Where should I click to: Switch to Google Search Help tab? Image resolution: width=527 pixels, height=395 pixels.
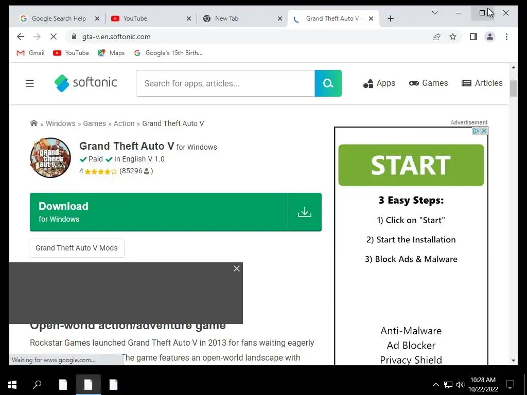59,19
